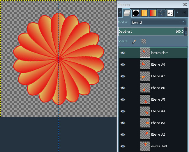The image size is (189, 152).
Task: Switch to the Layers tab icon
Action: click(127, 13)
